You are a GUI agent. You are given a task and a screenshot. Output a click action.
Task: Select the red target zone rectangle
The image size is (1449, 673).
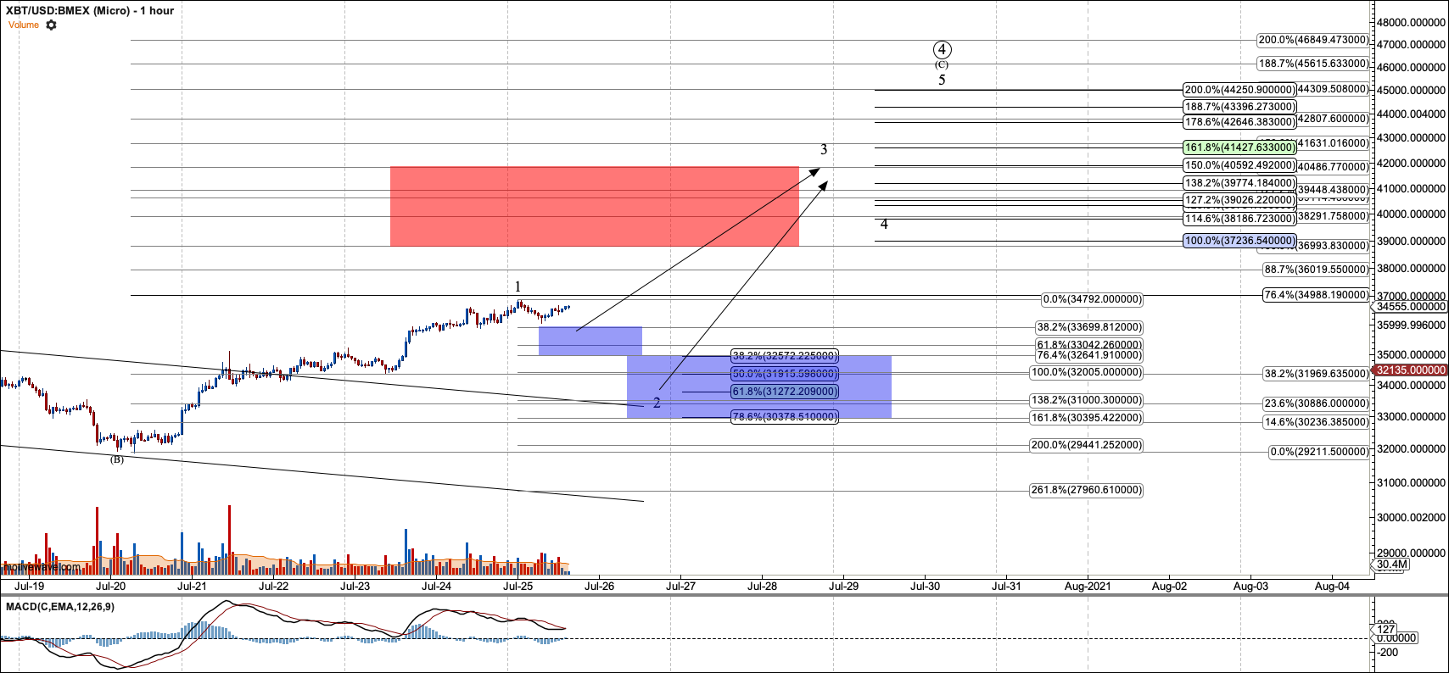click(x=594, y=206)
